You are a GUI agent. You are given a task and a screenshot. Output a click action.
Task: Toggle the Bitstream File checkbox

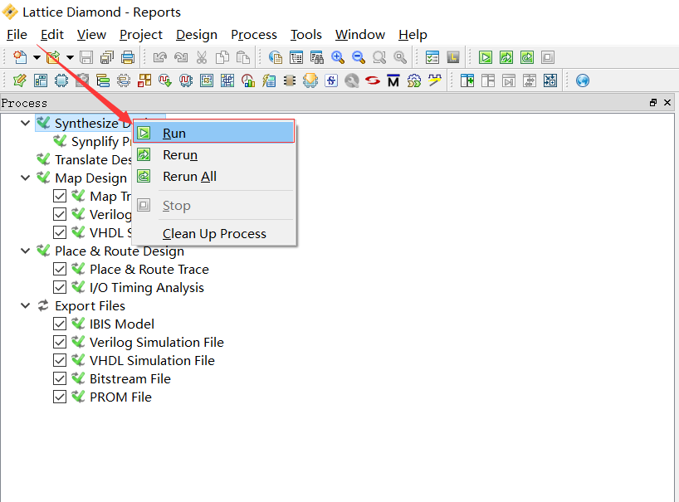(x=60, y=378)
